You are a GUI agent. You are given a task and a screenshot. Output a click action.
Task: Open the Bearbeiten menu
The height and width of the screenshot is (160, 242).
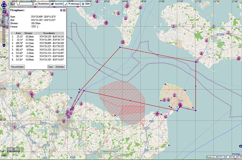(x=43, y=4)
